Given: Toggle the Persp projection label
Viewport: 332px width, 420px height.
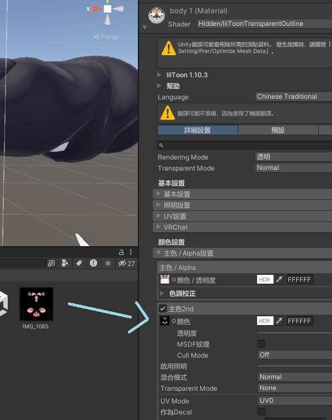Looking at the screenshot, I should click(106, 36).
